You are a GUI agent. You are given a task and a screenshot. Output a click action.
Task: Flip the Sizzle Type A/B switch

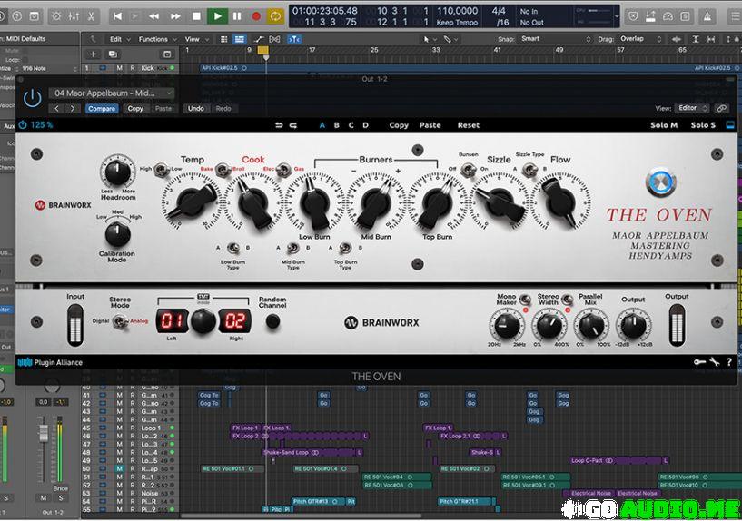click(529, 169)
